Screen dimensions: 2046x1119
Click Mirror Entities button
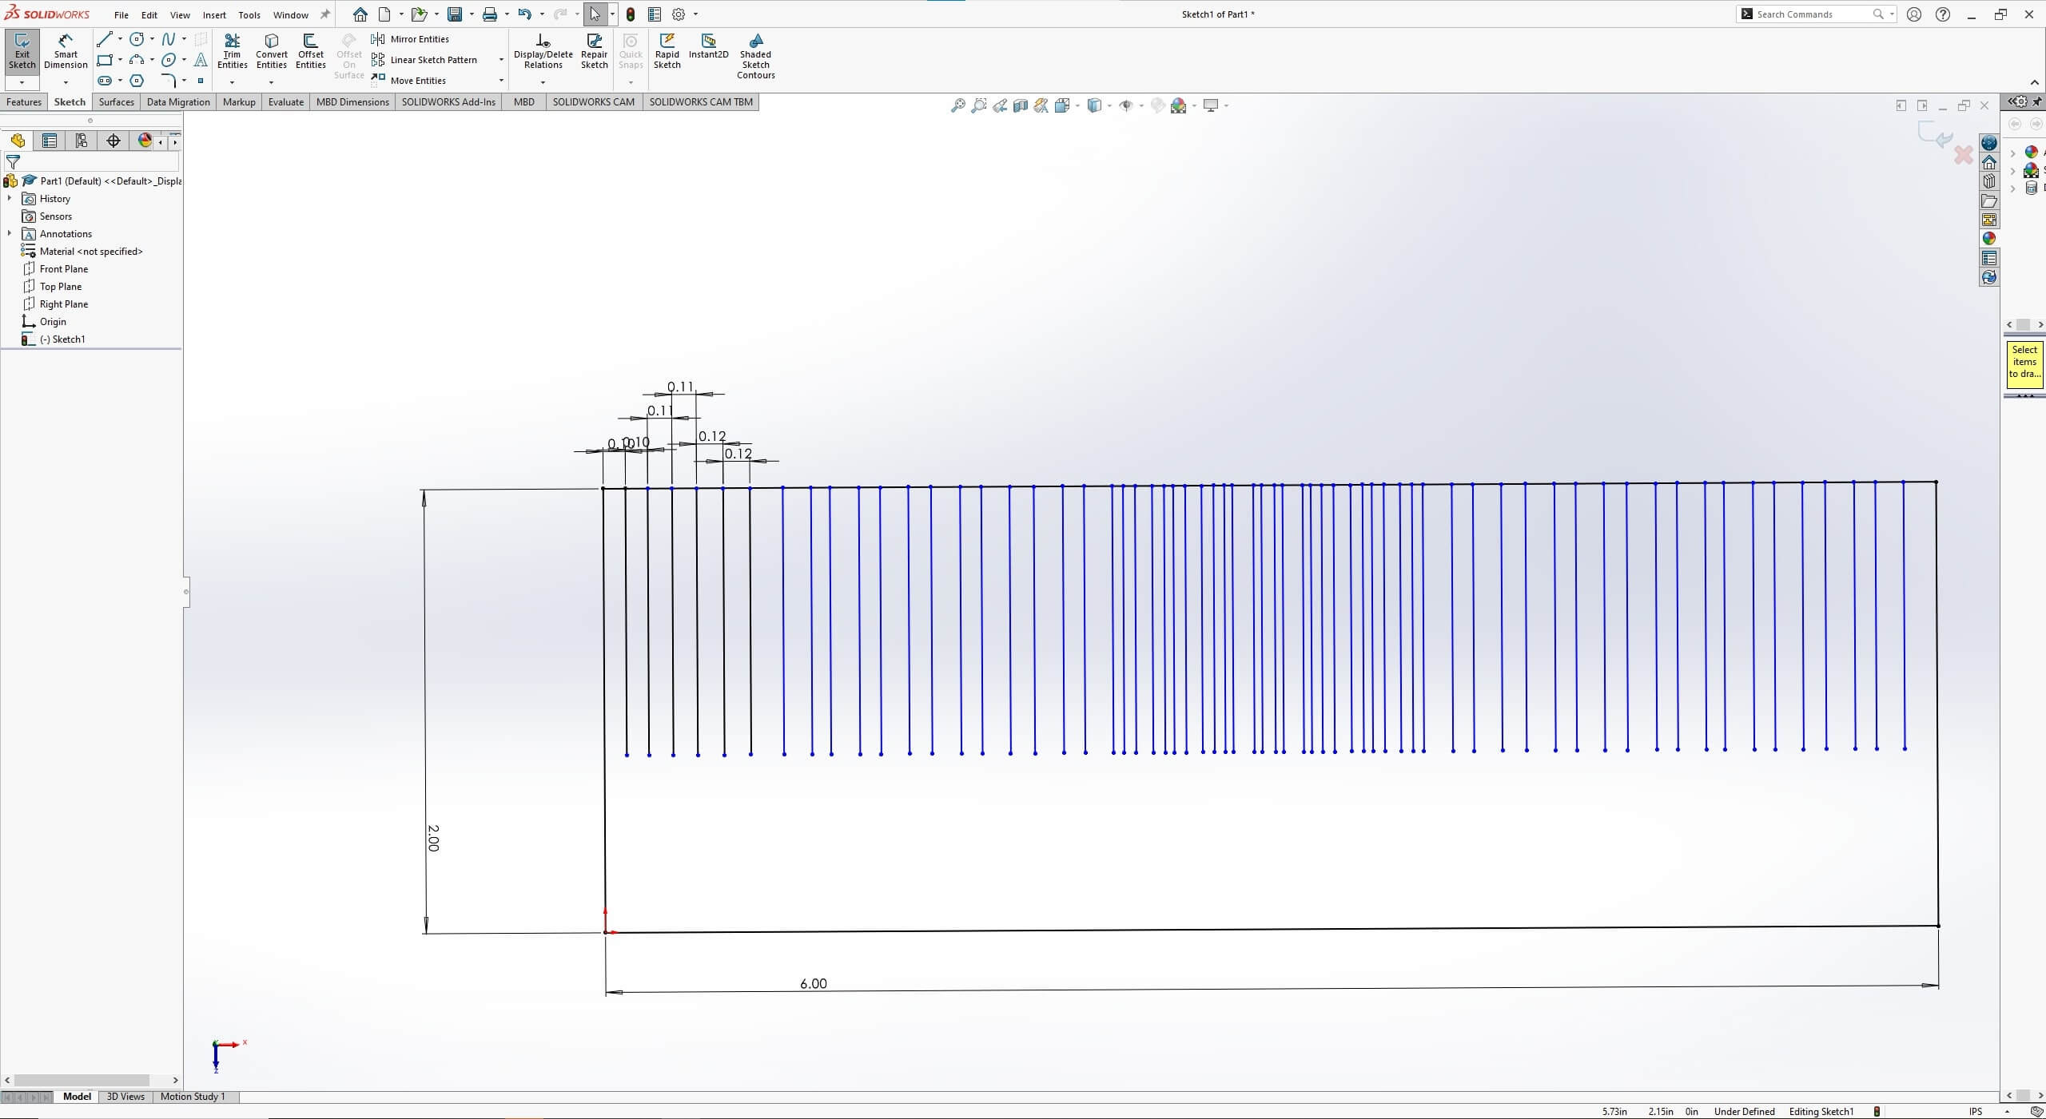(x=410, y=39)
